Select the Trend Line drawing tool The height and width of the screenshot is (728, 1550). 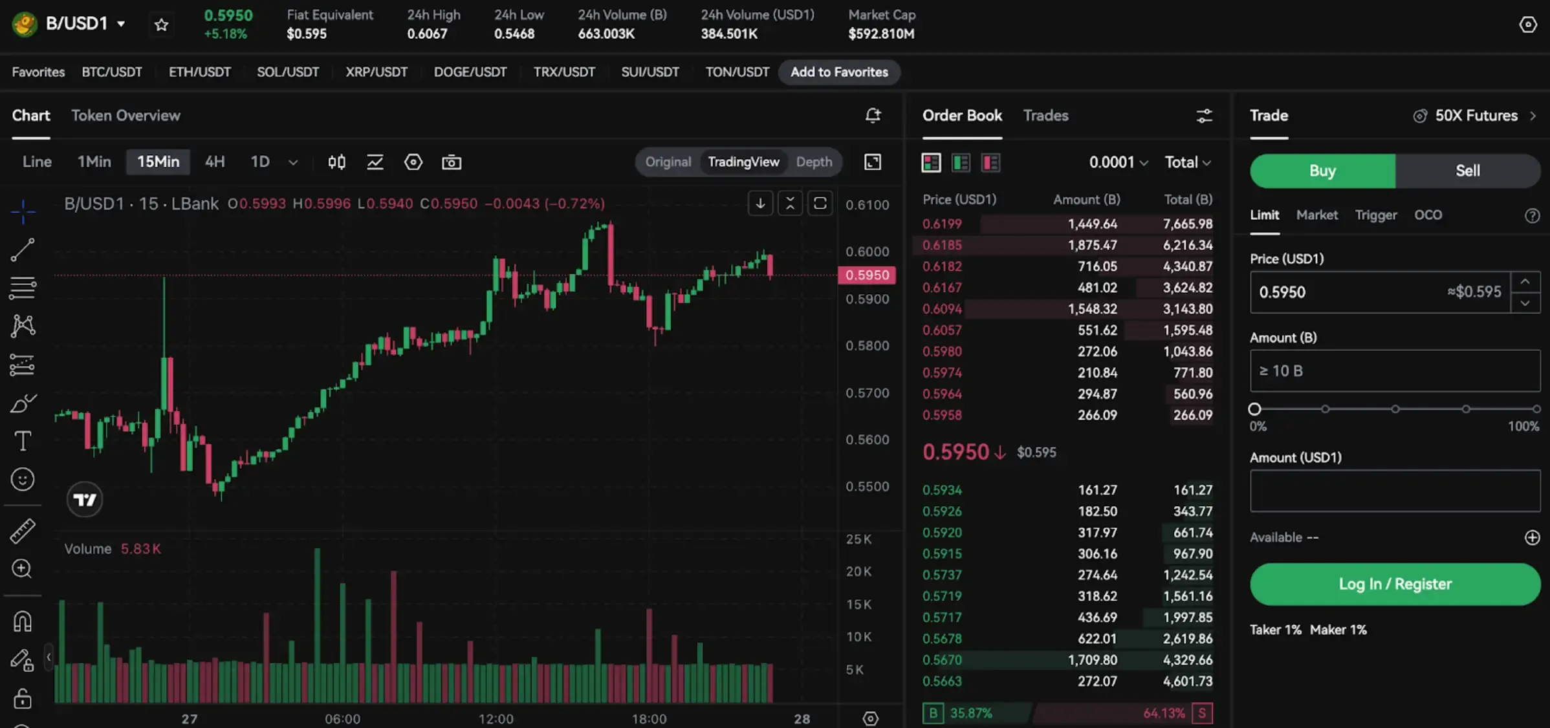pyautogui.click(x=23, y=250)
